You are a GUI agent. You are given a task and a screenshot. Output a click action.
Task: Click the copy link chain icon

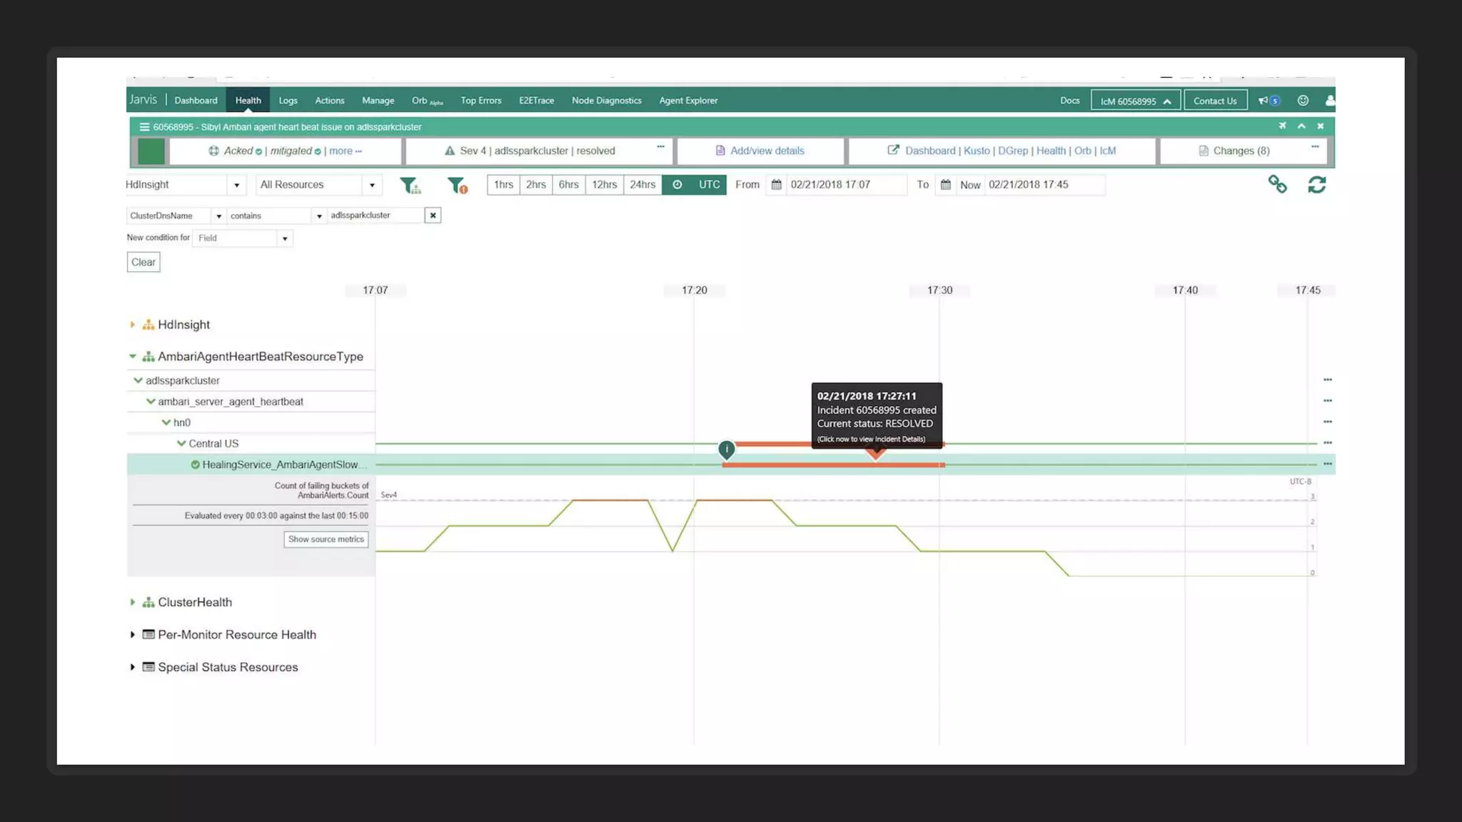[x=1277, y=185]
